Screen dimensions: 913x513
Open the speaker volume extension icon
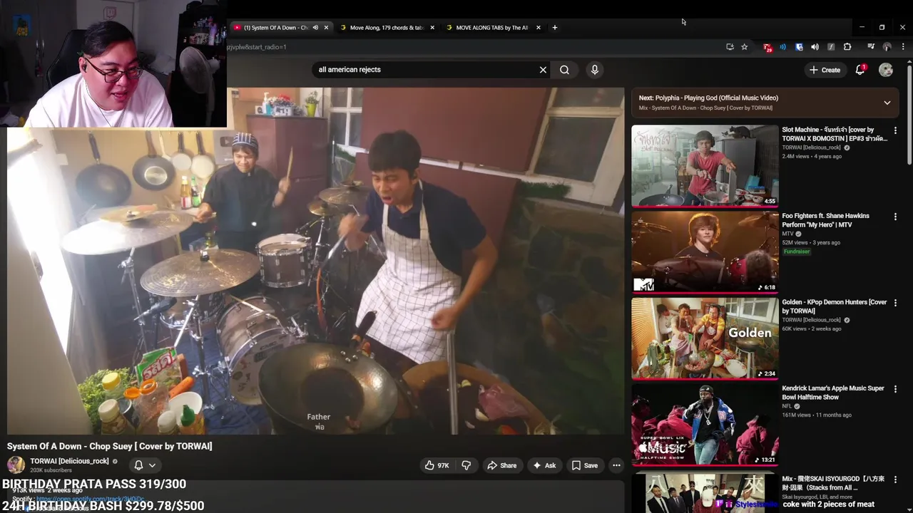click(x=815, y=47)
